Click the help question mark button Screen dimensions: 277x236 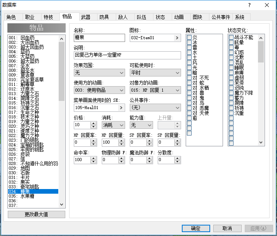249,5
